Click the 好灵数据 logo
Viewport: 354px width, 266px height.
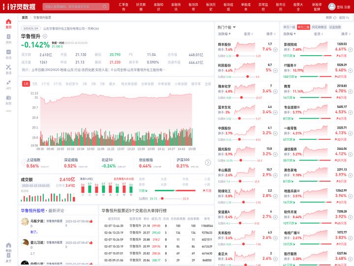coord(19,6)
